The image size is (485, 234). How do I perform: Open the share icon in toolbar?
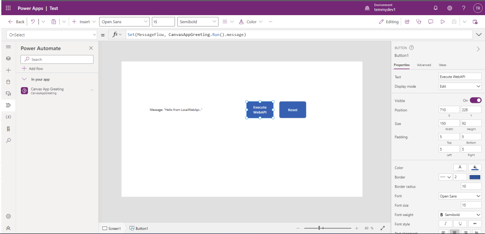(407, 22)
